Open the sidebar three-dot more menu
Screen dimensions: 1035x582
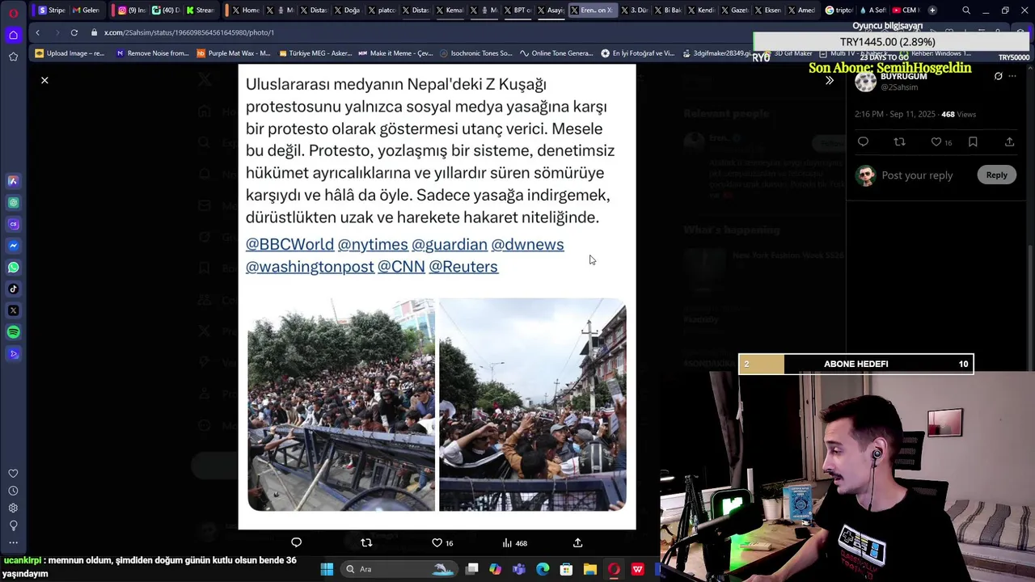[13, 542]
